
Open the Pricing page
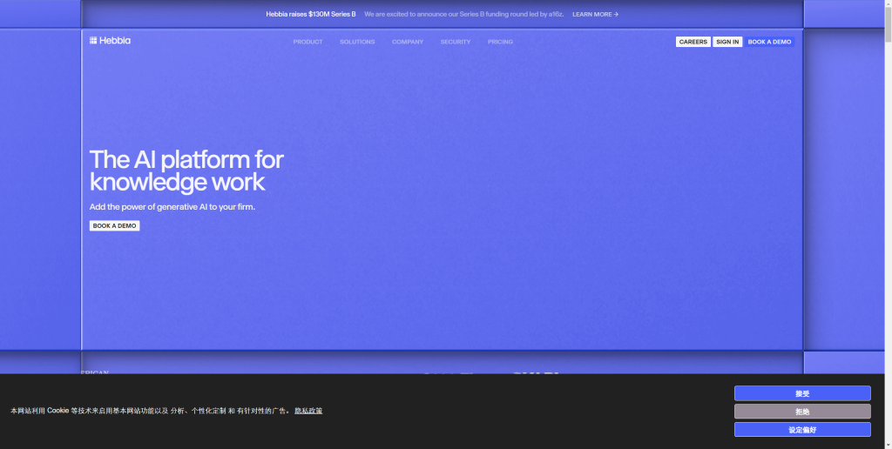click(x=500, y=42)
